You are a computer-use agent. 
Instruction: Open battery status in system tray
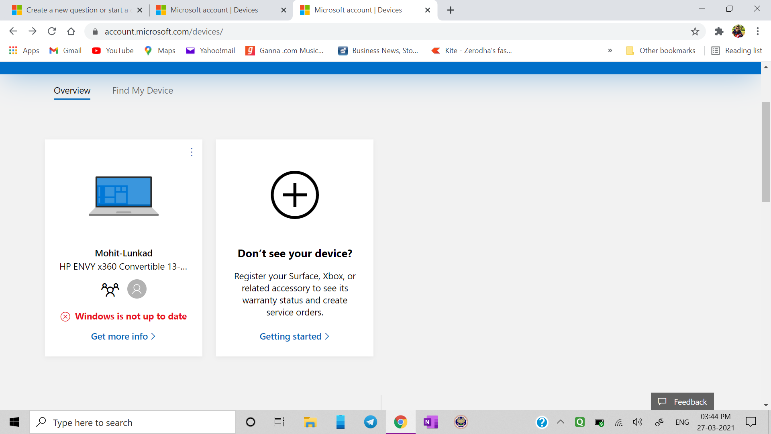(x=599, y=422)
